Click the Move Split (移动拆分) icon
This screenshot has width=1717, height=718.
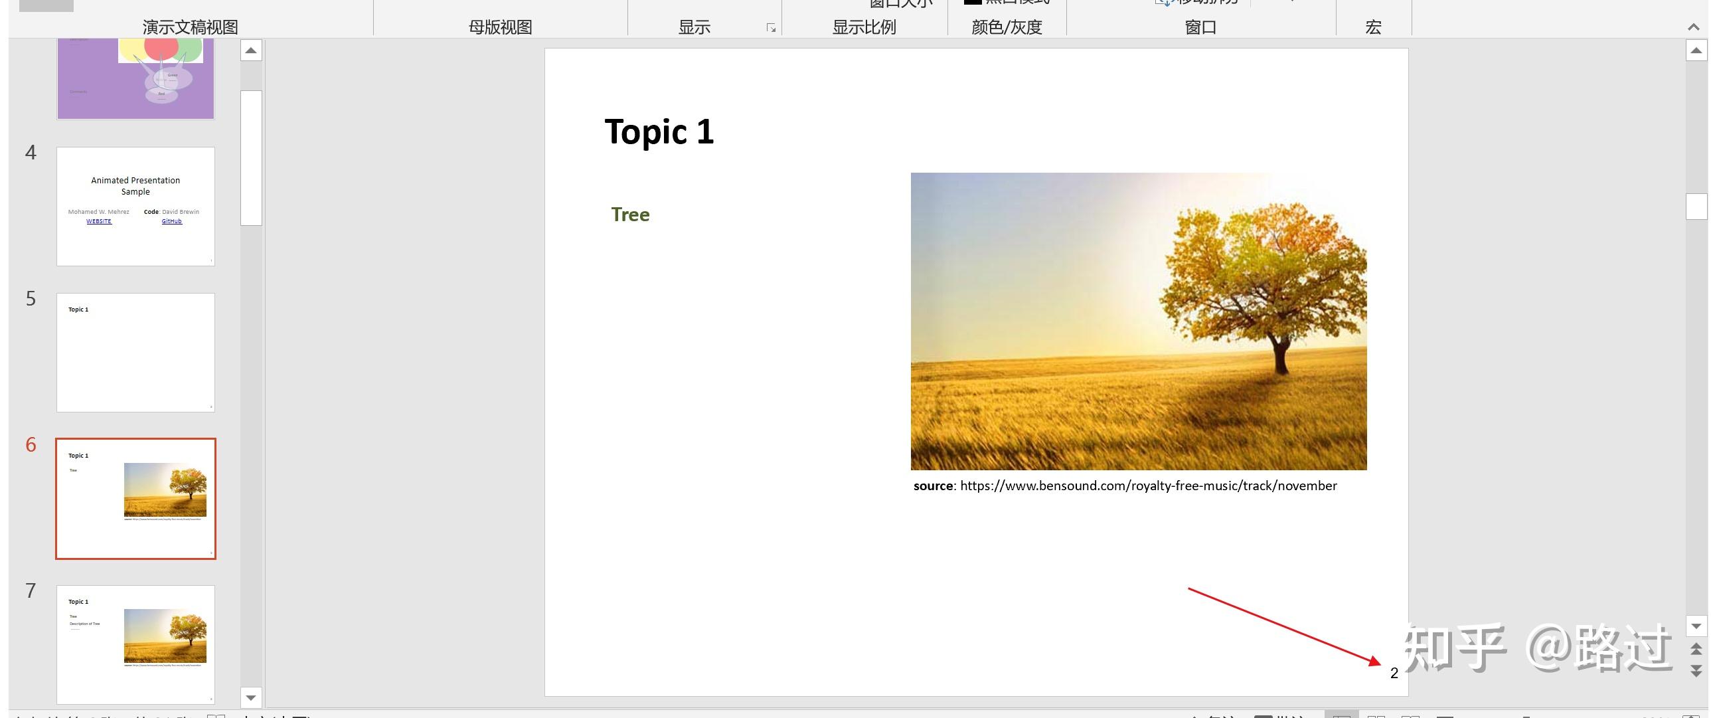coord(1163,3)
